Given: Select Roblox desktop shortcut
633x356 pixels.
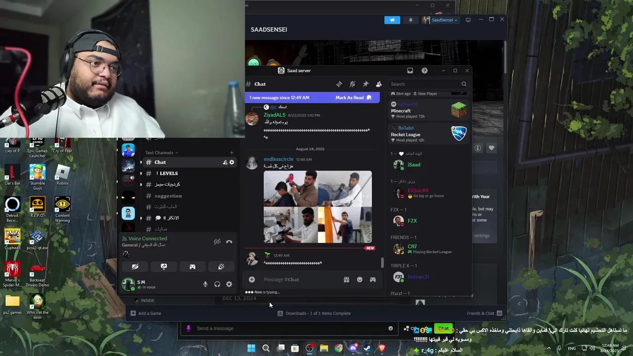Looking at the screenshot, I should pyautogui.click(x=62, y=175).
